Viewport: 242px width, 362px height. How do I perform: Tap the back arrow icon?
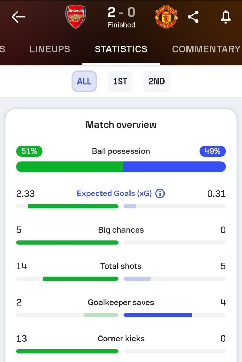click(x=19, y=17)
